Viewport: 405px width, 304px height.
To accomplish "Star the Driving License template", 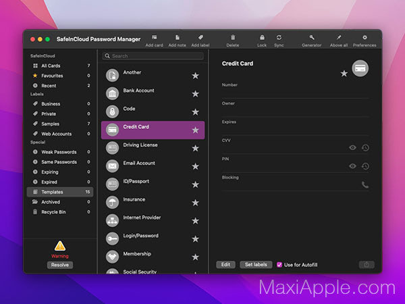I will tap(195, 148).
